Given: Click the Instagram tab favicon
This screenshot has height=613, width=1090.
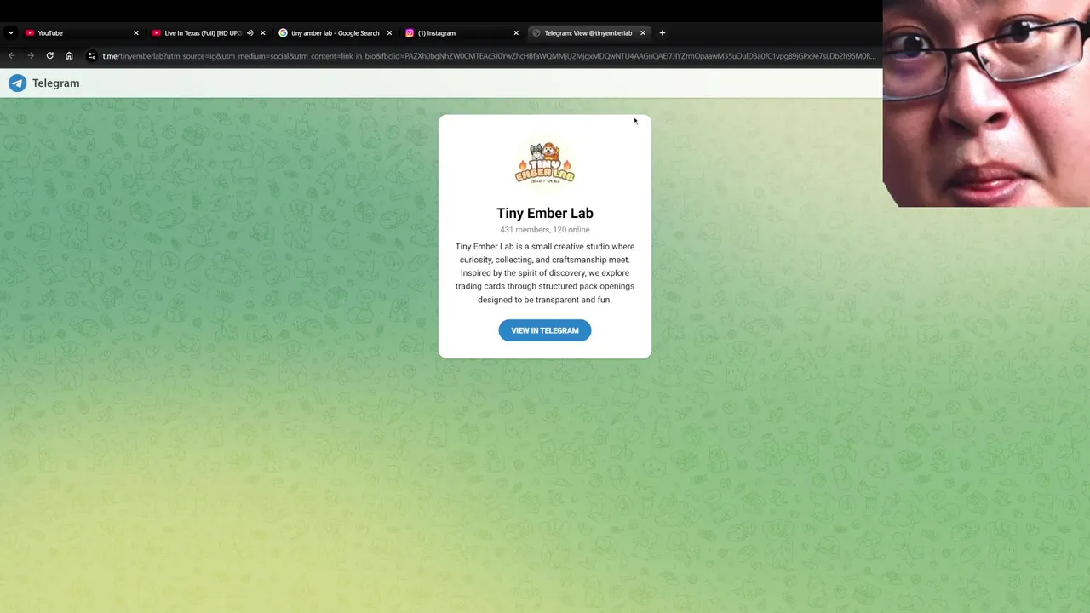Looking at the screenshot, I should point(410,33).
